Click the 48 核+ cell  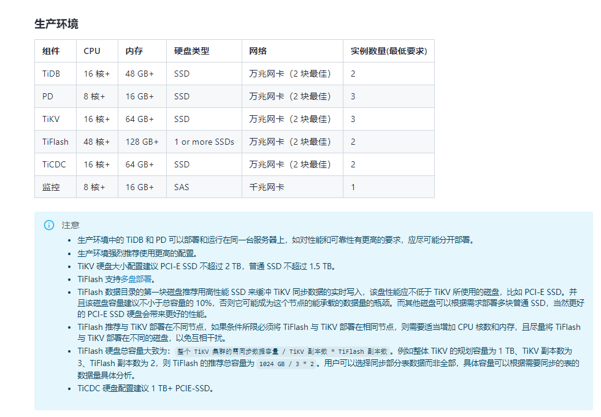click(97, 142)
